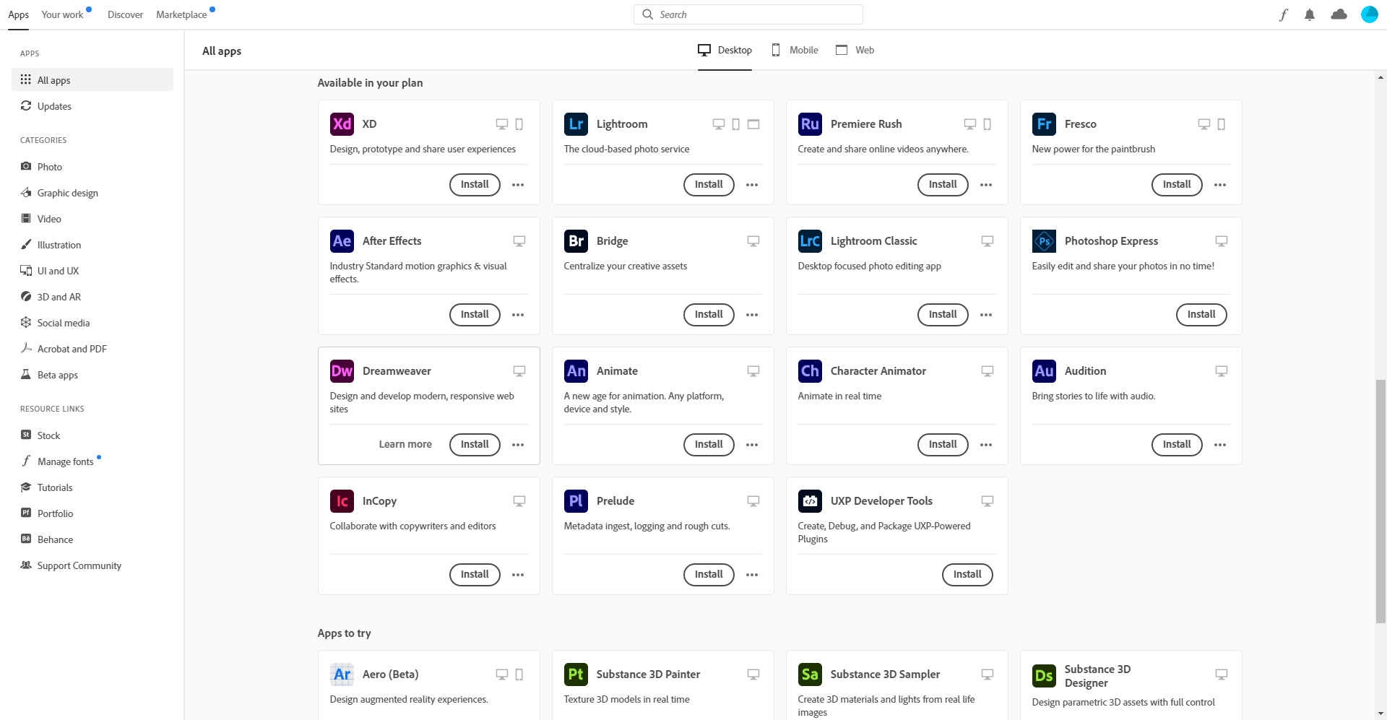Open the fonts icon in top bar
The height and width of the screenshot is (720, 1387).
(x=1283, y=14)
